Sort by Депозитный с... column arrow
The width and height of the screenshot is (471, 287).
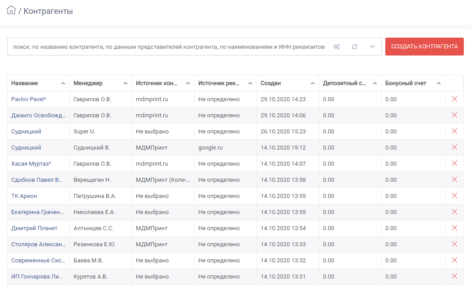(375, 83)
